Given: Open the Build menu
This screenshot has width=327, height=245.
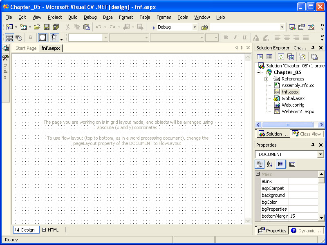Looking at the screenshot, I should 73,17.
